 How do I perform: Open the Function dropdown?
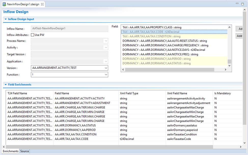click(106, 75)
